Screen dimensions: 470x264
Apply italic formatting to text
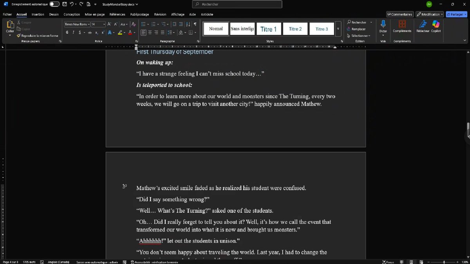coord(73,32)
